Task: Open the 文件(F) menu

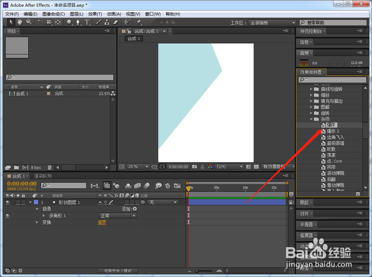Action: [12, 14]
